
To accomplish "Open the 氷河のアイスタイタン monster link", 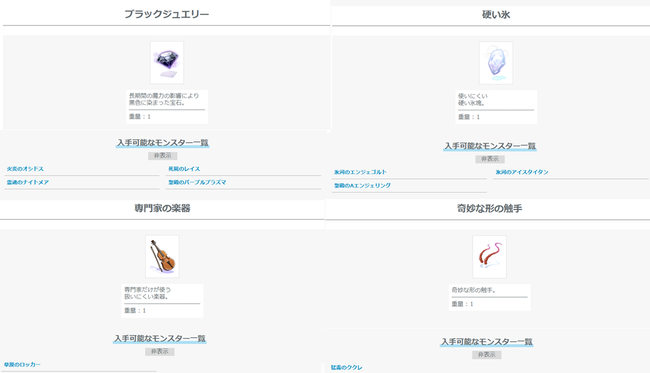I will click(522, 173).
